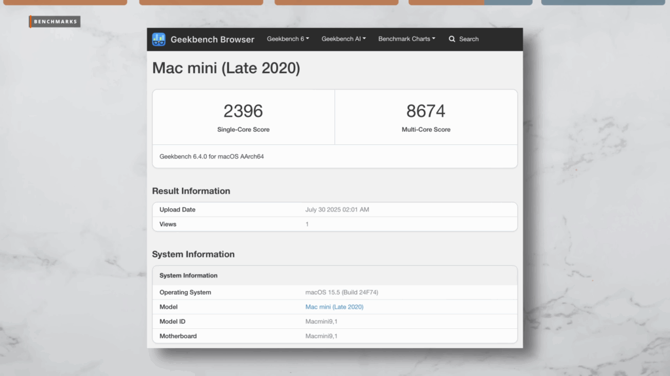Select the 8674 multi-core score
This screenshot has height=376, width=670.
click(x=426, y=110)
